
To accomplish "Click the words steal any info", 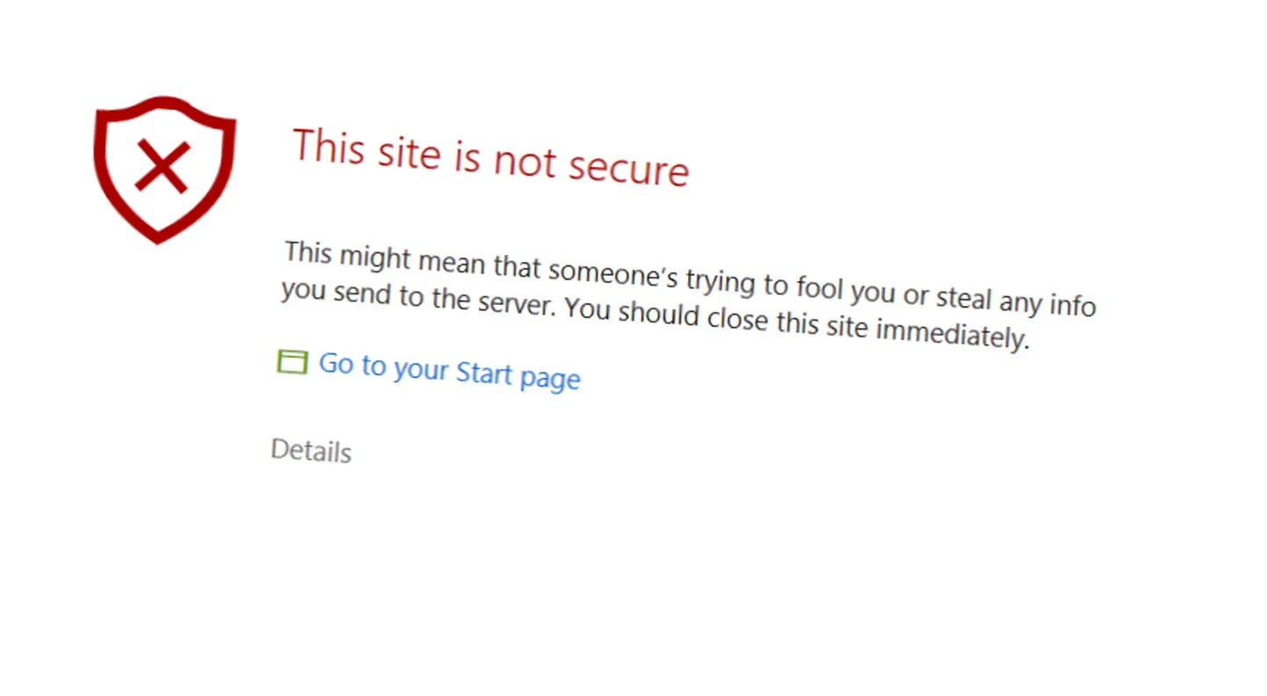I will click(x=1016, y=301).
